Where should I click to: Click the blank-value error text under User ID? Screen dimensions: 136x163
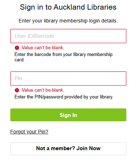point(43,48)
